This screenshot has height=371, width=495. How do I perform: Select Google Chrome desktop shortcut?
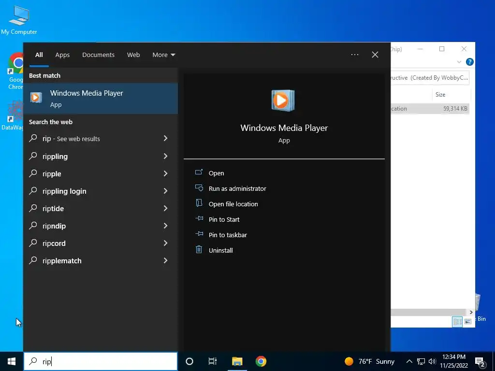(x=16, y=71)
